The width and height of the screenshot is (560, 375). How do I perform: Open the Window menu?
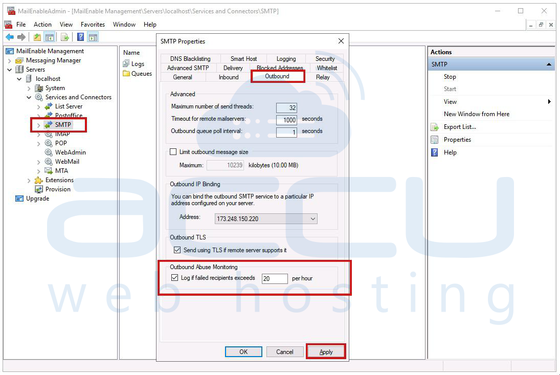[x=124, y=24]
